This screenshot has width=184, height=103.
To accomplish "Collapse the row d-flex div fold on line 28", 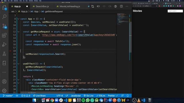I will (x=18, y=83).
